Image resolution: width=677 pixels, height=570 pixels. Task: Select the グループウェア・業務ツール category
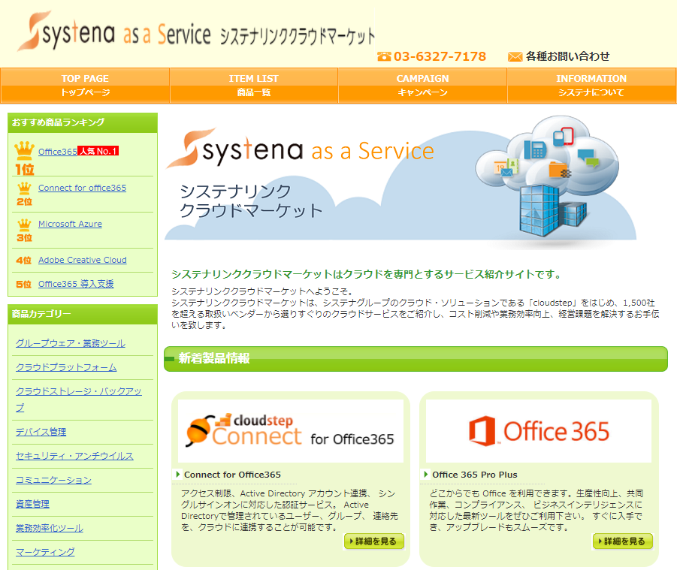[71, 343]
